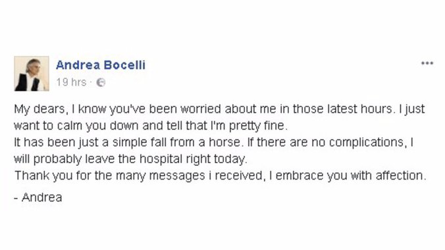Click the word 'complications' in the post
The height and width of the screenshot is (250, 445).
tap(366, 143)
